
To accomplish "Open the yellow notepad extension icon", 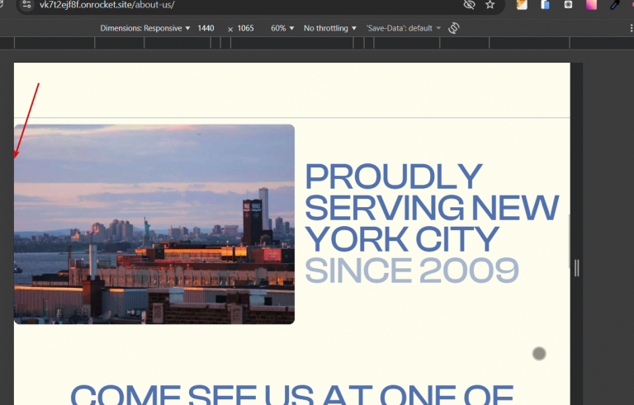I will point(522,4).
